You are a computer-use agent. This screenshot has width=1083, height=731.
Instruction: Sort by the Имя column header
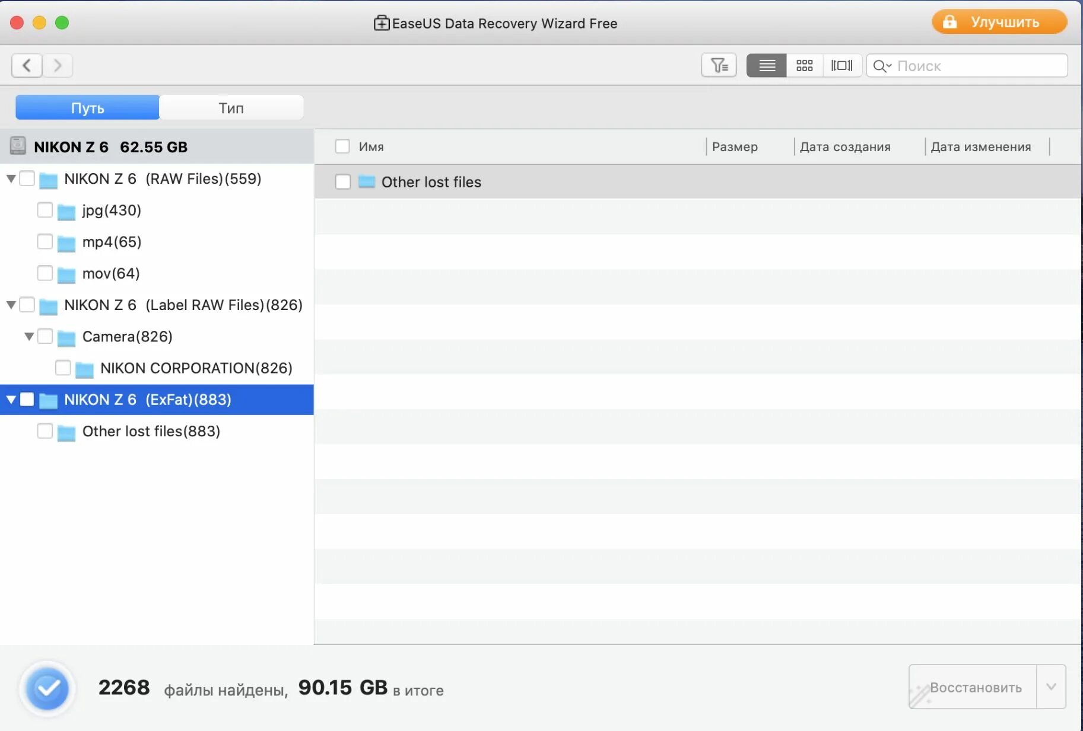[371, 146]
